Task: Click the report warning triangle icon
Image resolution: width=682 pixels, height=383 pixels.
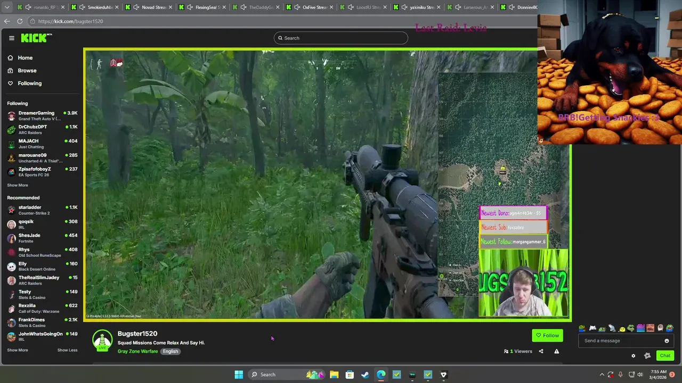Action: click(556, 351)
